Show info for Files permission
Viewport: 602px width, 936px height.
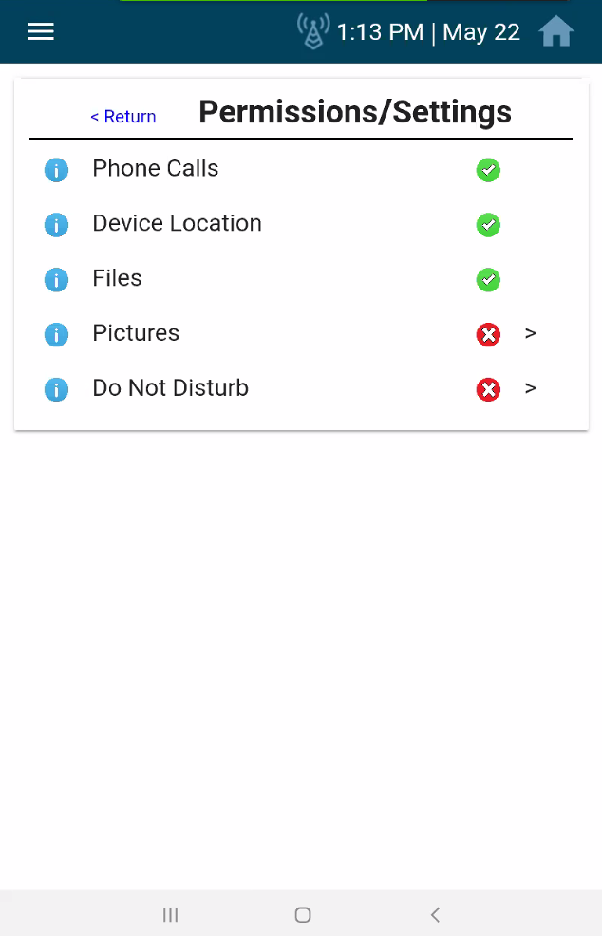pyautogui.click(x=56, y=280)
